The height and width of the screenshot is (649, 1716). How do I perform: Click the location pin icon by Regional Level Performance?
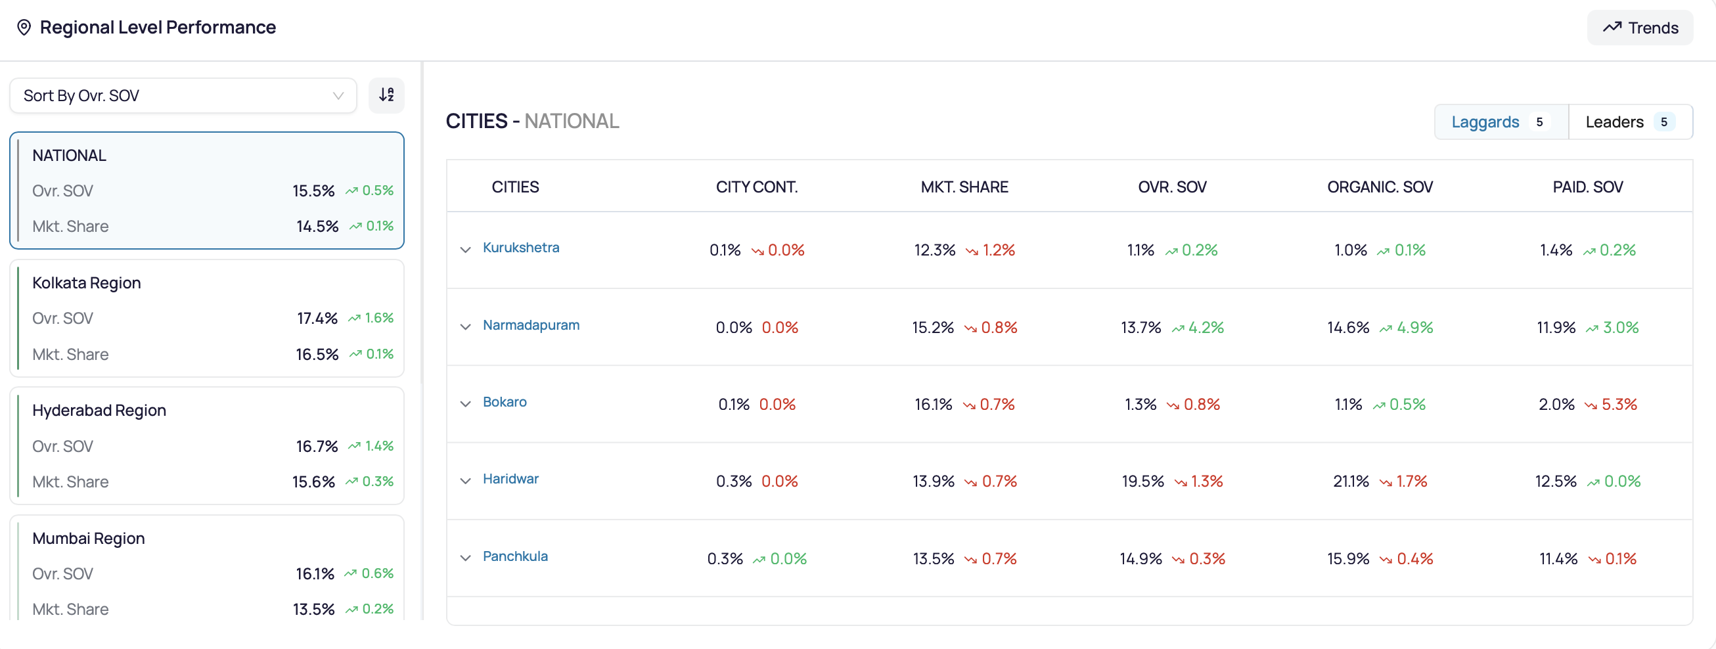(24, 28)
